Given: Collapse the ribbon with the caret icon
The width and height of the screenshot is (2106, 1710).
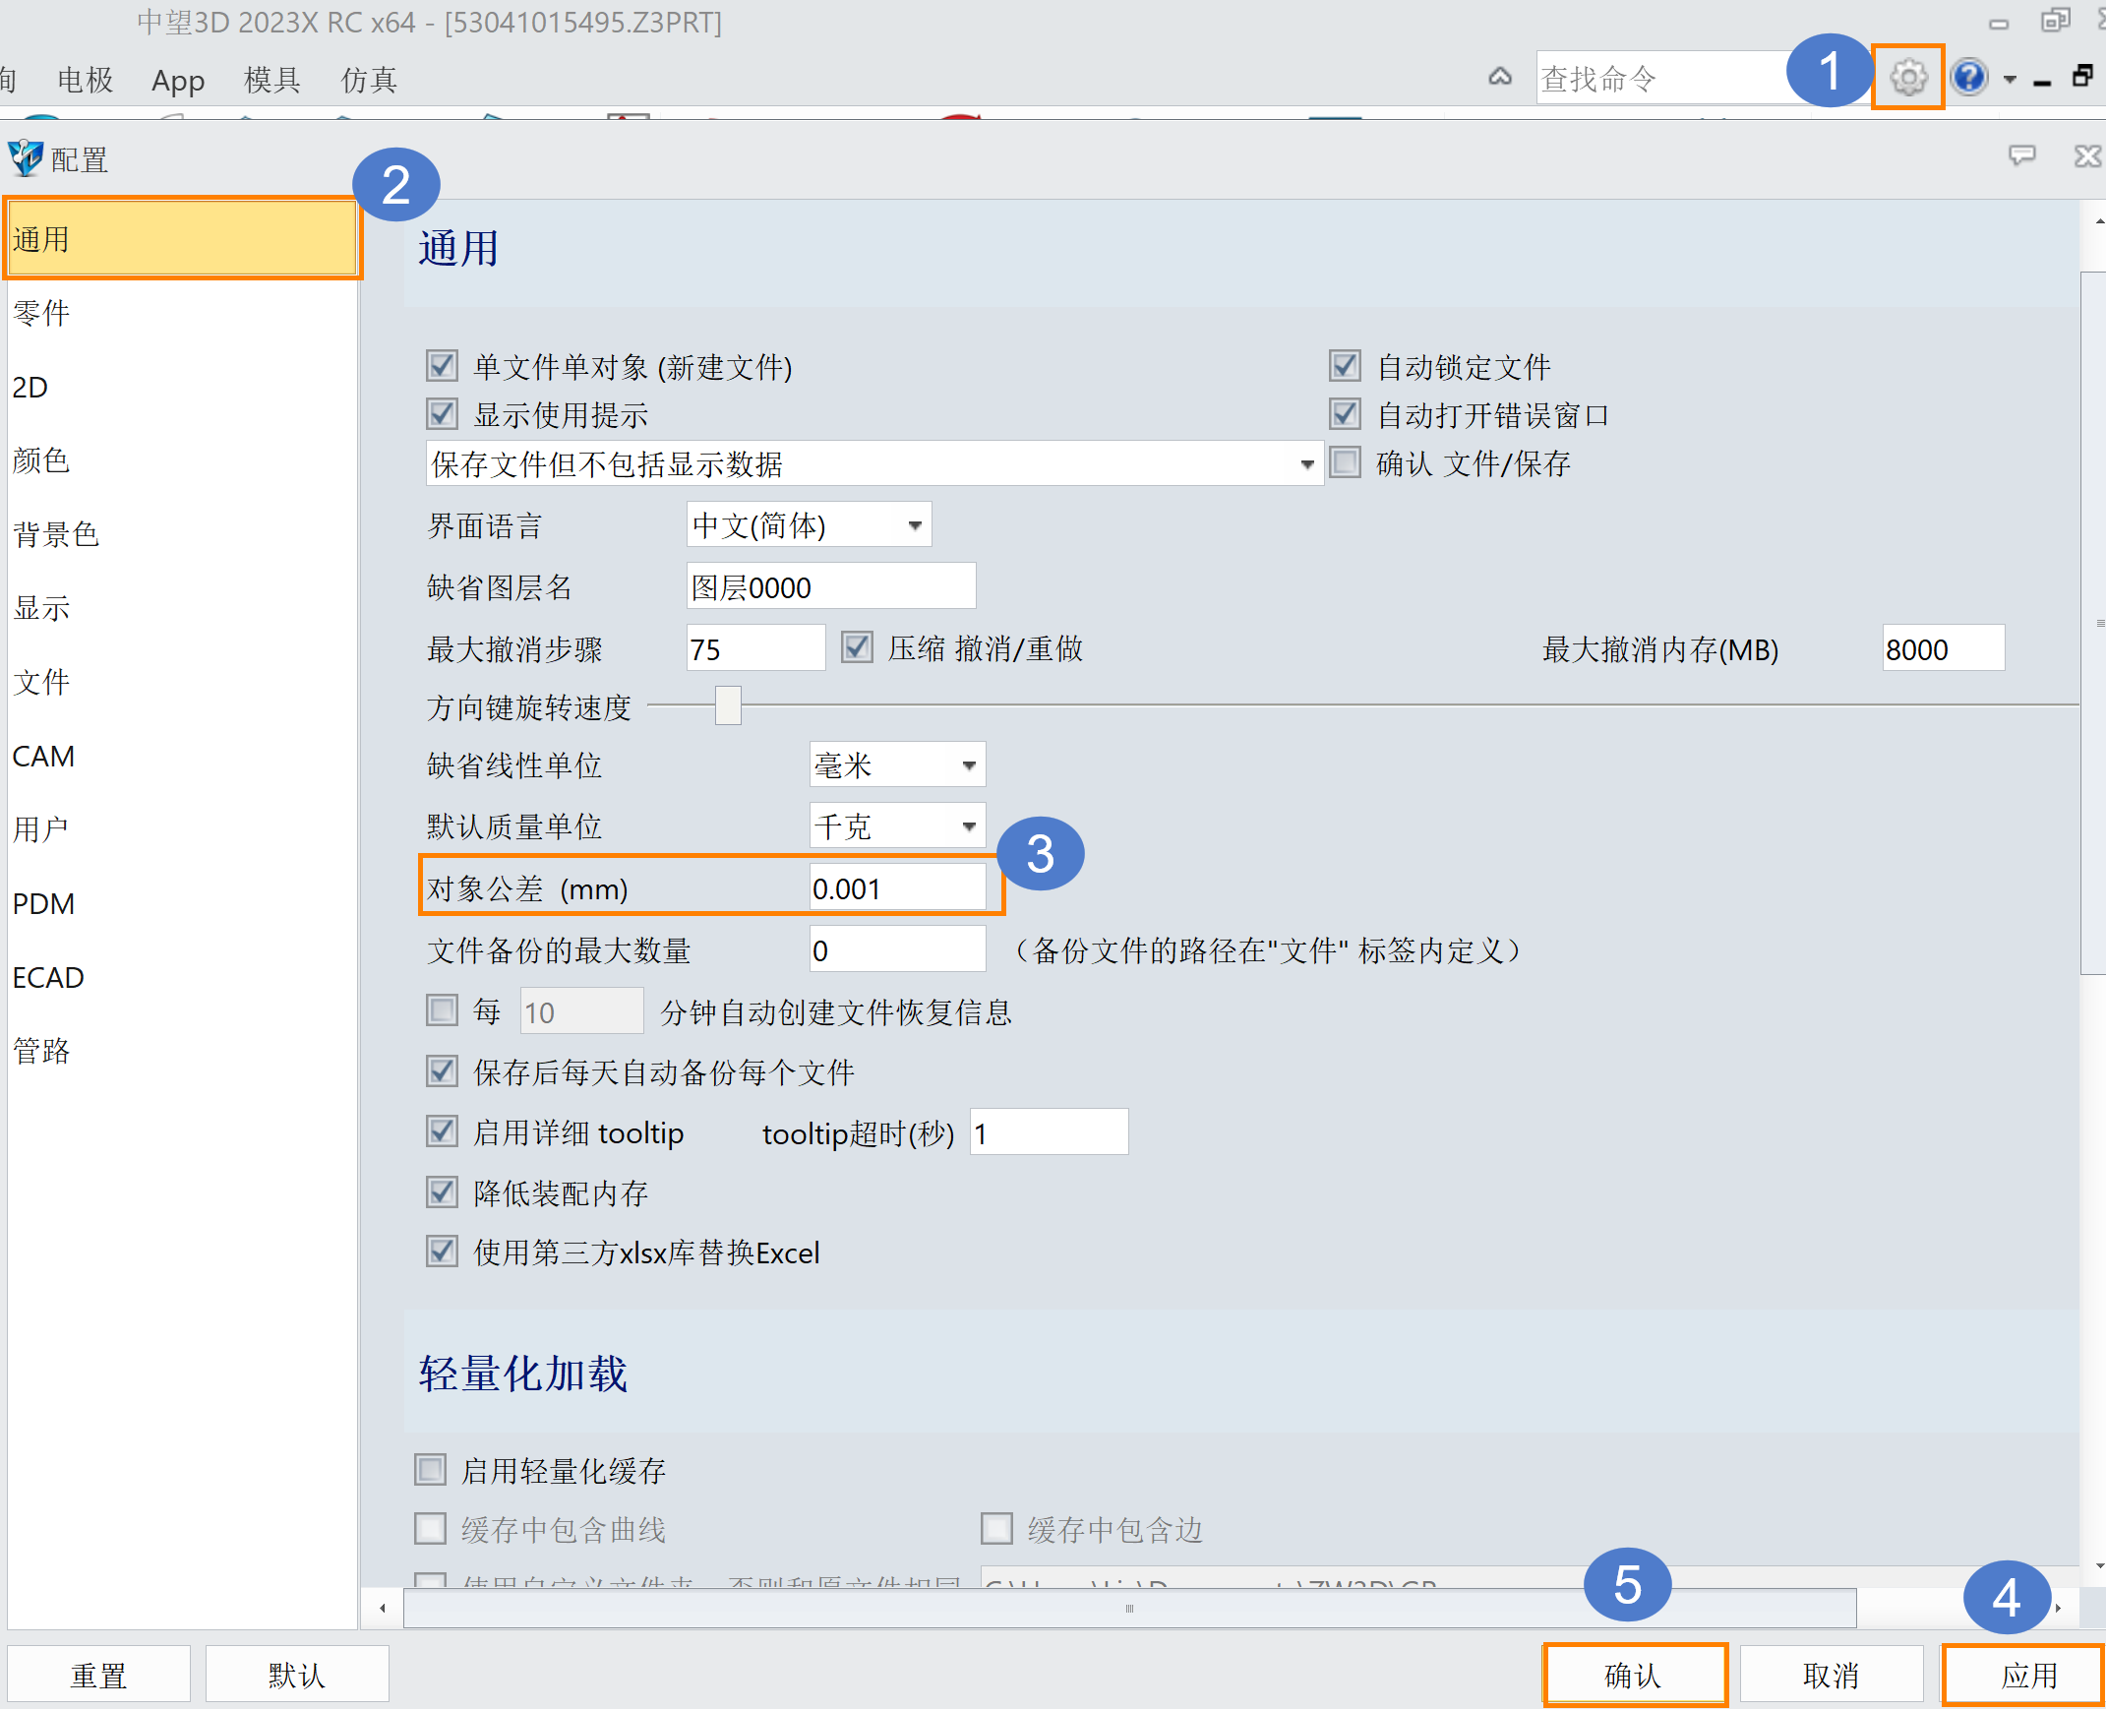Looking at the screenshot, I should [1499, 77].
